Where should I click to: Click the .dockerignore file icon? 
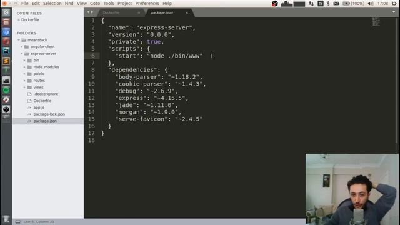tap(29, 94)
